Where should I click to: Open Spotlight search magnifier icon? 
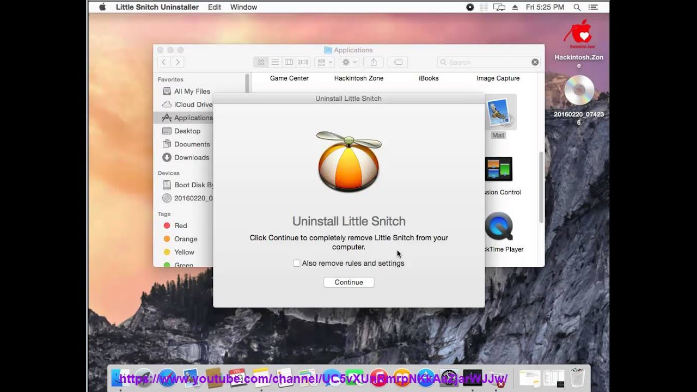point(577,7)
